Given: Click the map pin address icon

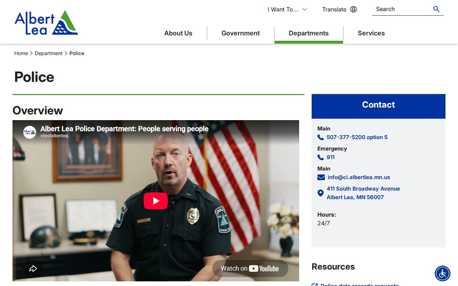Looking at the screenshot, I should point(321,193).
